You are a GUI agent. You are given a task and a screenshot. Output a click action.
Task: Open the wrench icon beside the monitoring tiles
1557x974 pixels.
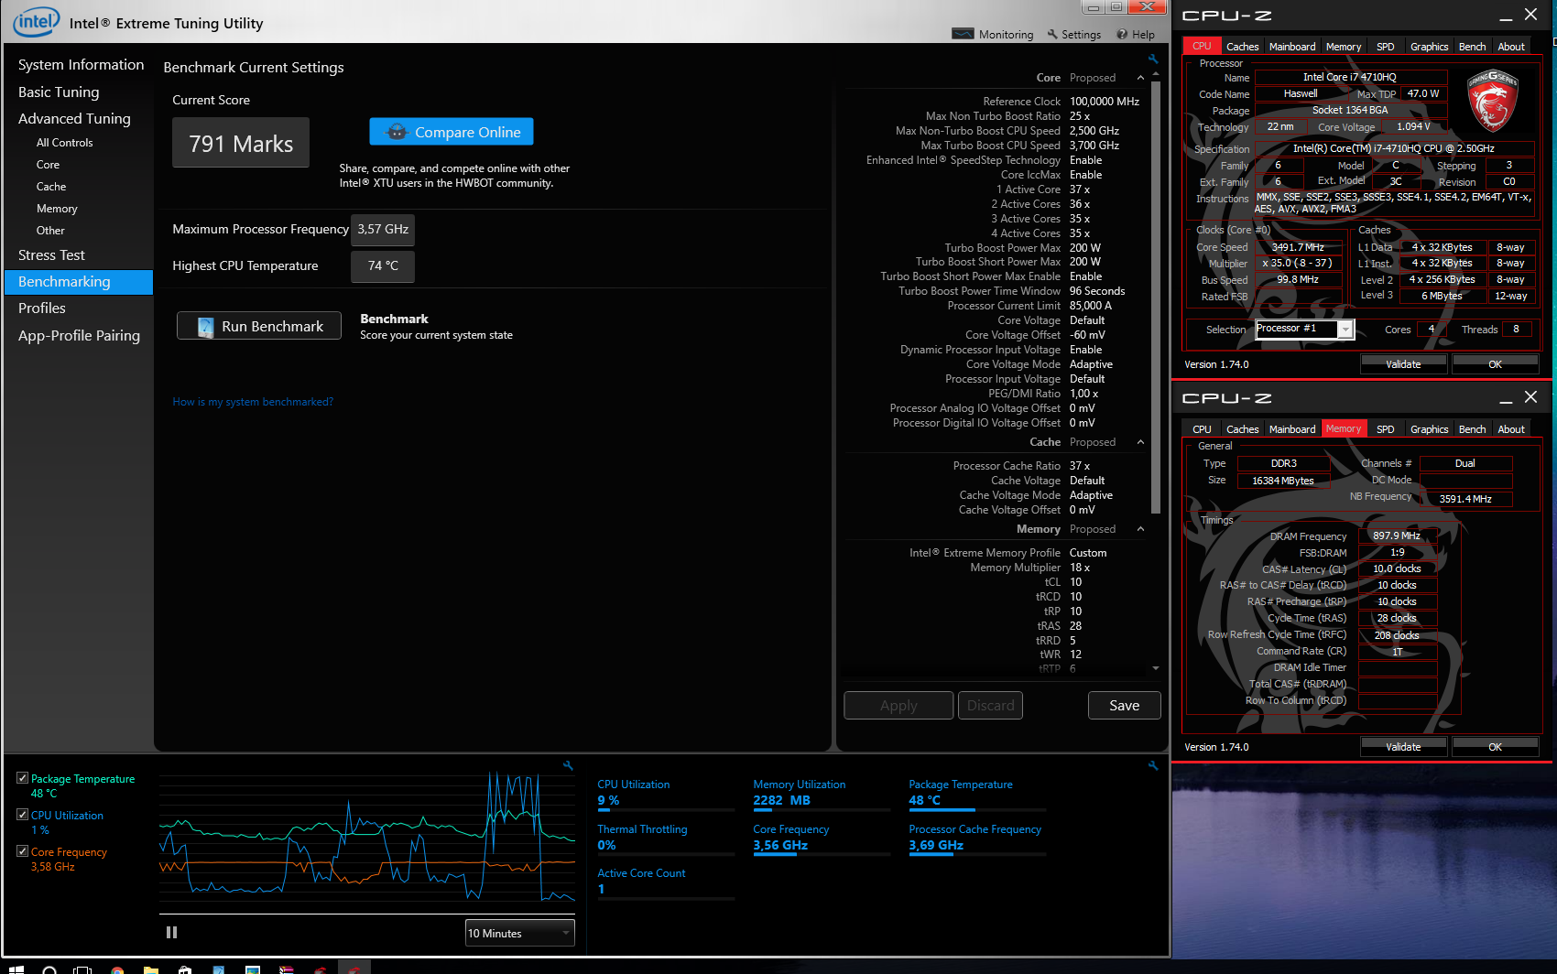(1153, 765)
